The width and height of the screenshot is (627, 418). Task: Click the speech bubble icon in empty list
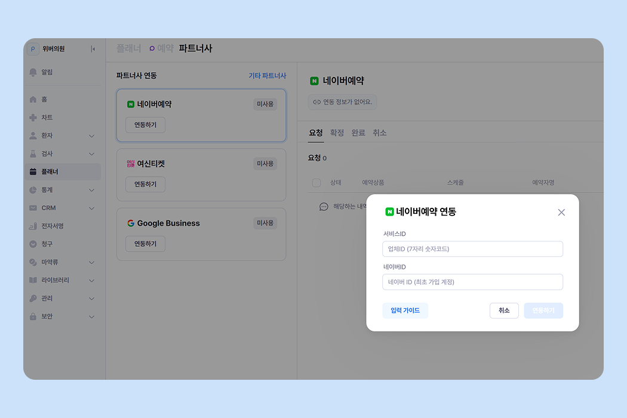click(x=324, y=207)
